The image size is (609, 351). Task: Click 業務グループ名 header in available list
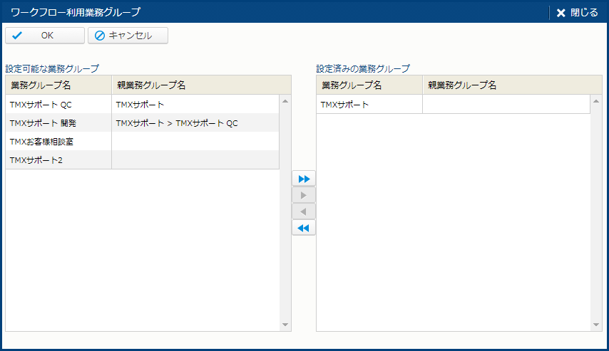click(x=58, y=85)
